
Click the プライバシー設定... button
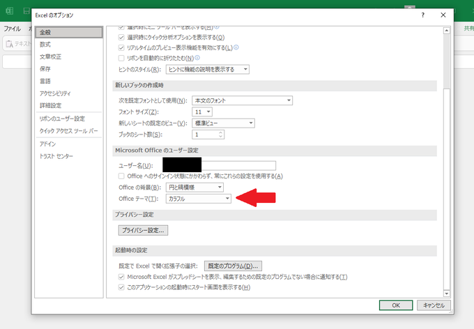(143, 231)
